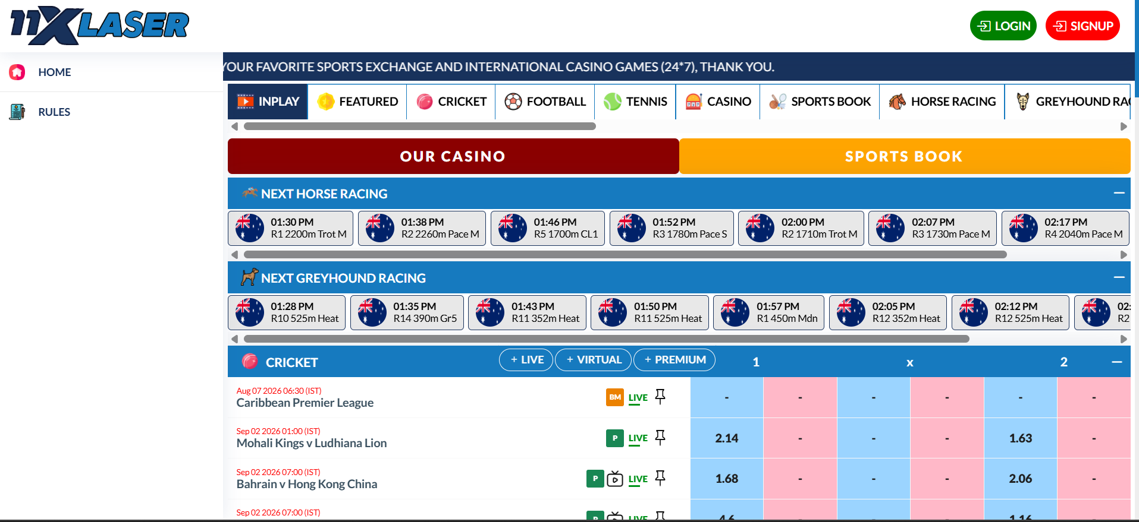Viewport: 1139px width, 522px height.
Task: Open 01:30 PM R1 2200m Trot M race
Action: coord(290,228)
